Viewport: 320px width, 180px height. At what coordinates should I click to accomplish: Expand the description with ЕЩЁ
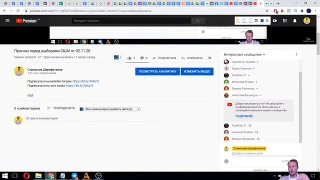click(30, 95)
